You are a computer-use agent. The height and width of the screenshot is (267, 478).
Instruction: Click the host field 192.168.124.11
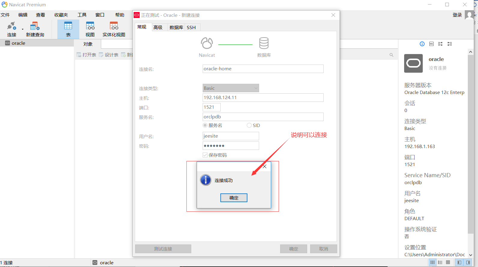click(x=263, y=98)
